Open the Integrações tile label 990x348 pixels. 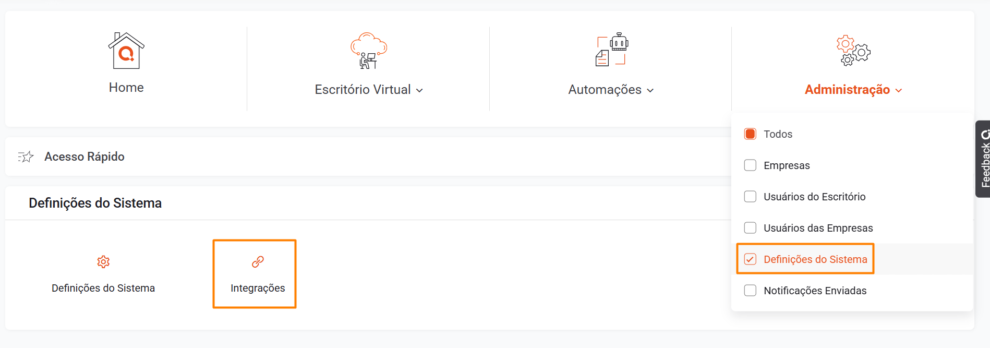click(258, 288)
